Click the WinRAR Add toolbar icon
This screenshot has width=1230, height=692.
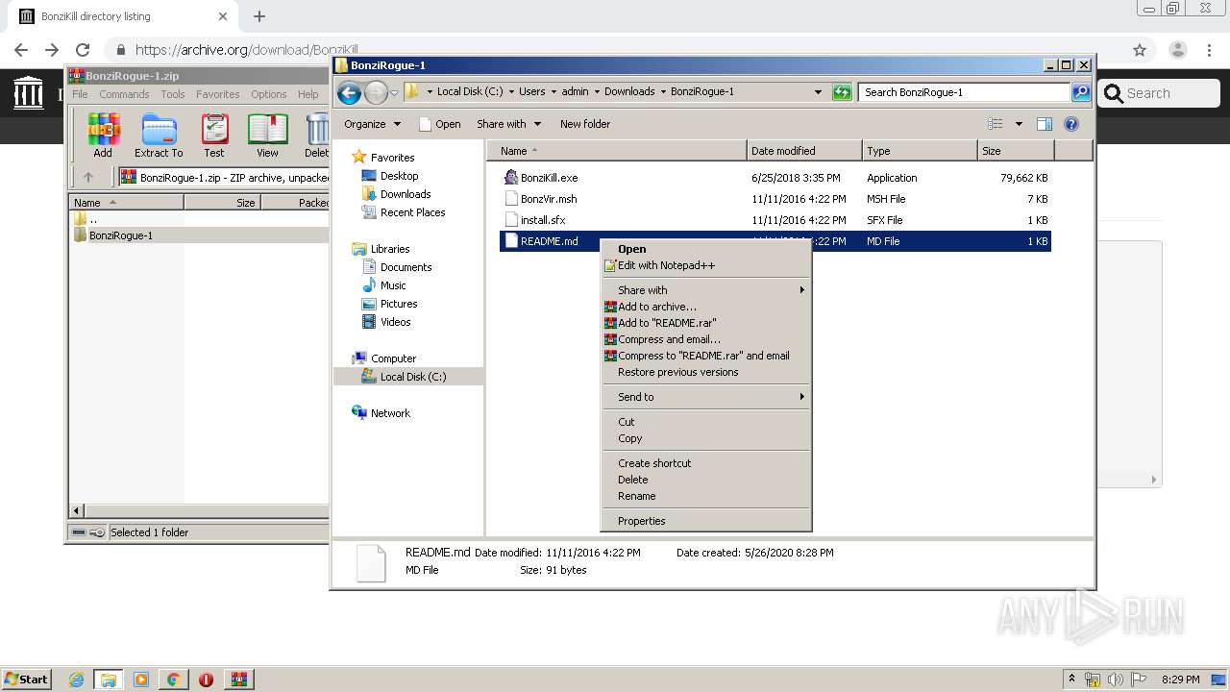point(103,136)
